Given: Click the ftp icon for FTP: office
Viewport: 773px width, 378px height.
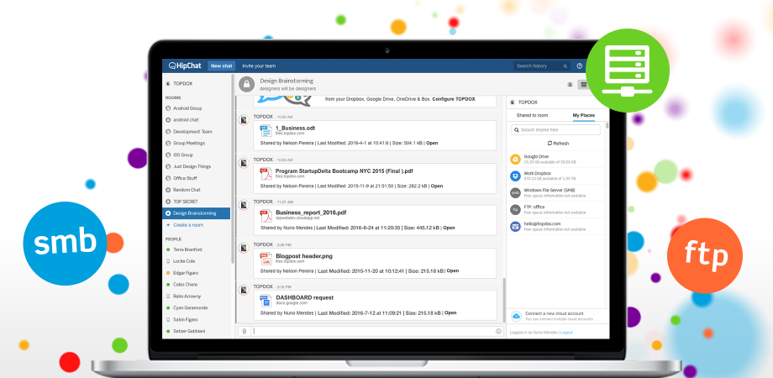Looking at the screenshot, I should 515,209.
